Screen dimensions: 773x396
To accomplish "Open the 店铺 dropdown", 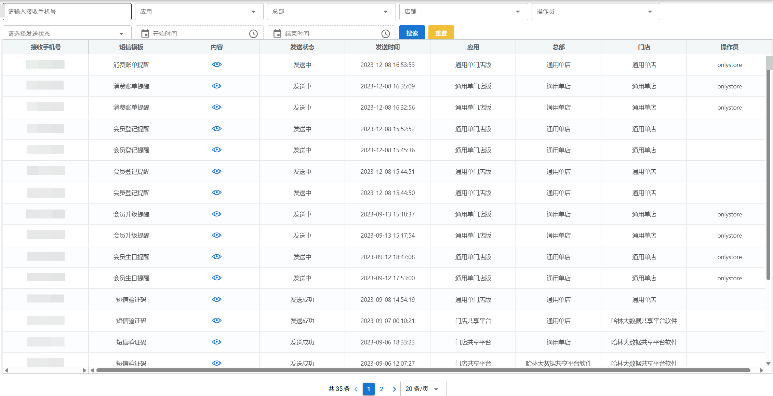I will click(x=464, y=12).
